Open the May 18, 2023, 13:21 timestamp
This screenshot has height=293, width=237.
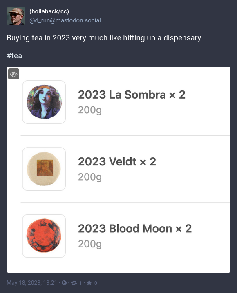(x=32, y=283)
